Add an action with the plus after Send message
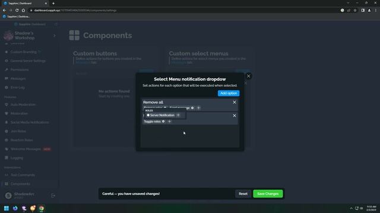 [198, 108]
